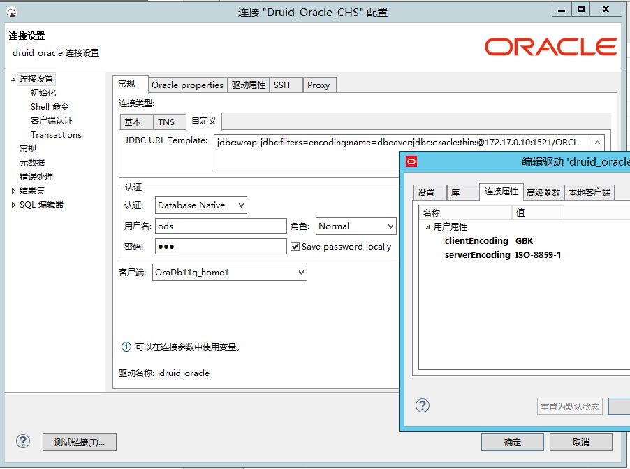The height and width of the screenshot is (469, 630).
Task: Select 常规 in the left settings tree
Action: tap(28, 149)
